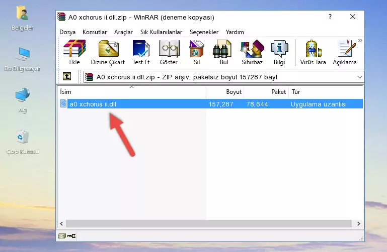Click the Bul binoculars icon
The image size is (387, 252).
click(223, 52)
